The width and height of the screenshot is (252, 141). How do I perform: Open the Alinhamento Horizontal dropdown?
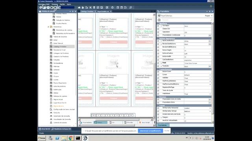210,108
